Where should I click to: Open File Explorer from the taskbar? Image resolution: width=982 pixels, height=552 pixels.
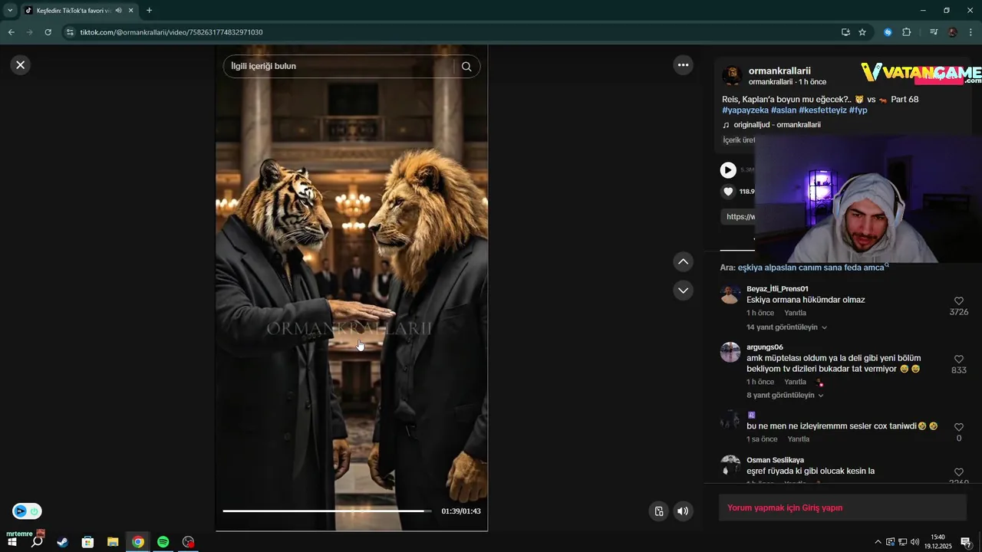click(x=113, y=542)
